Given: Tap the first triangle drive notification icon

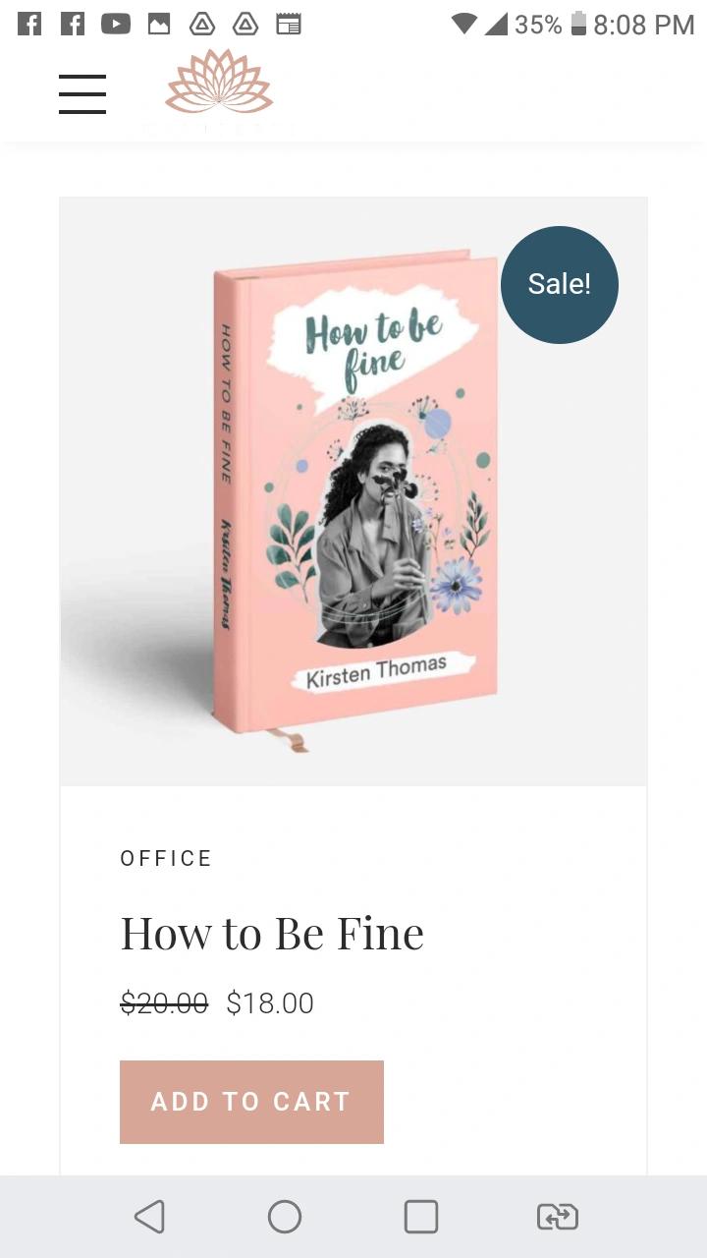Looking at the screenshot, I should [202, 24].
